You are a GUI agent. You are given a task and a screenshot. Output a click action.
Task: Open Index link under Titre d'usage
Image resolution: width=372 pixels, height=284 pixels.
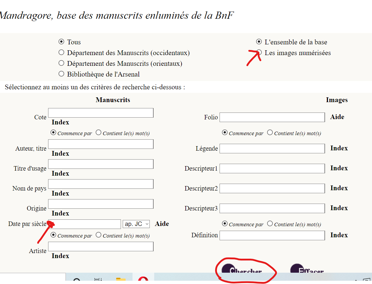click(60, 174)
